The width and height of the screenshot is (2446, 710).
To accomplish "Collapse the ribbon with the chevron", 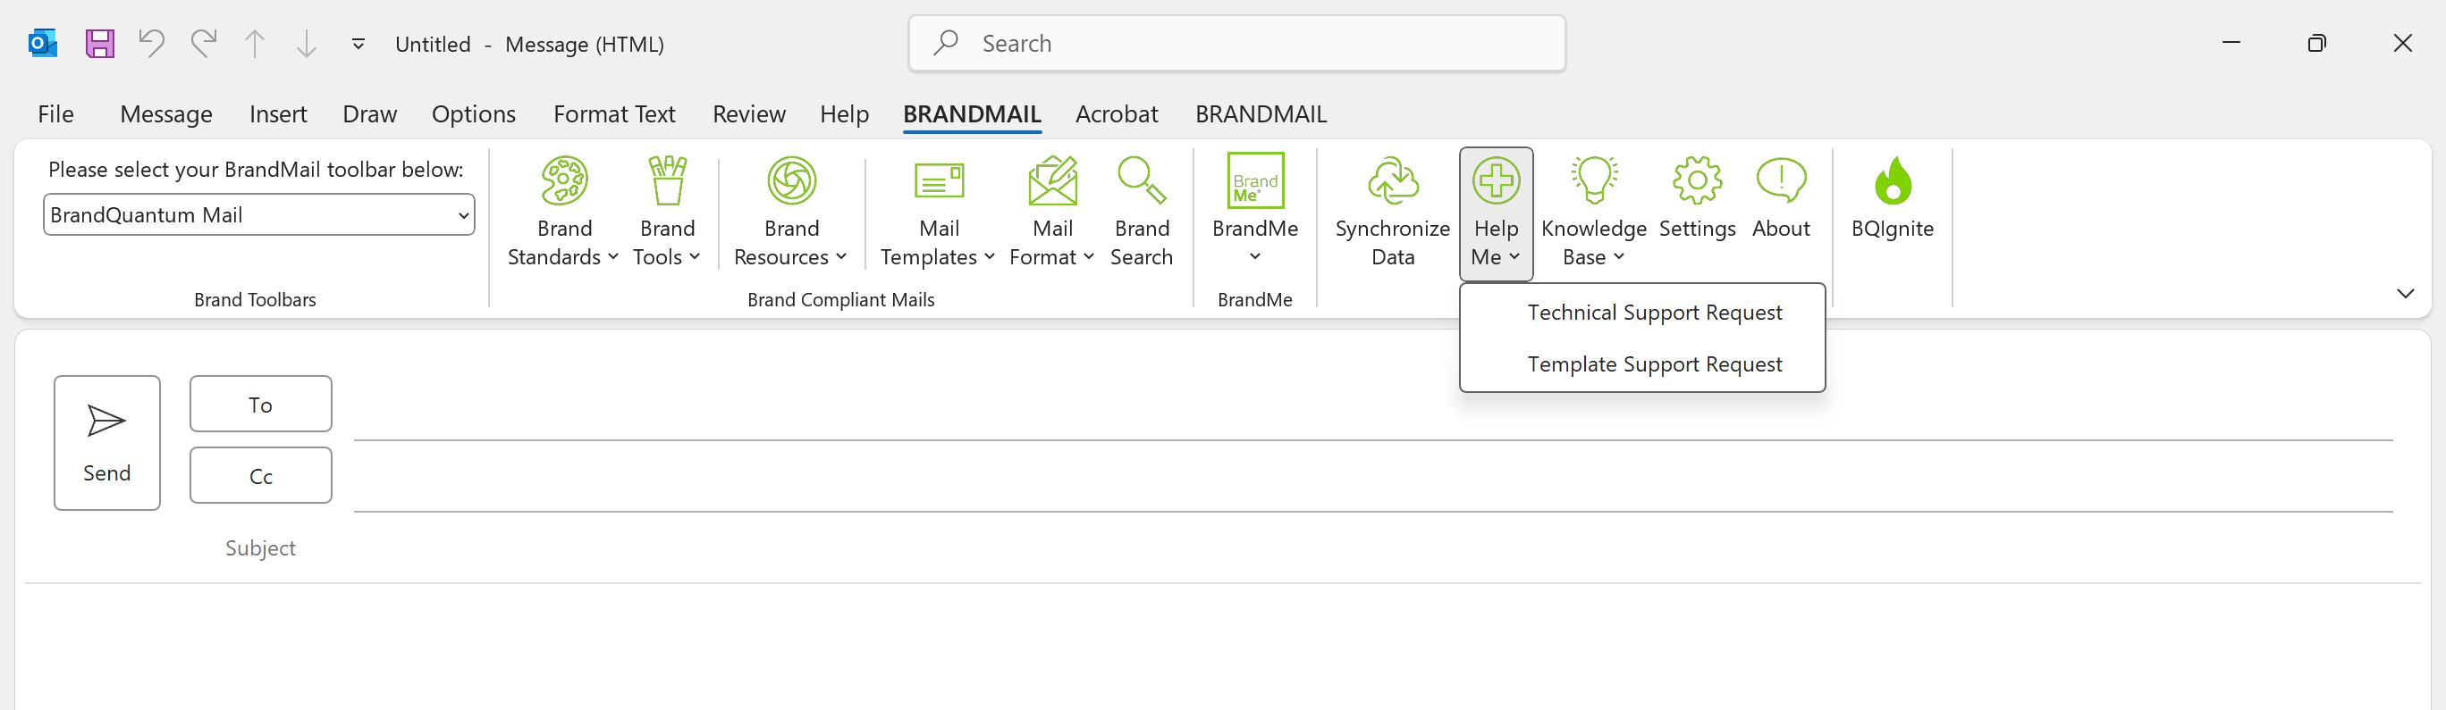I will point(2404,293).
